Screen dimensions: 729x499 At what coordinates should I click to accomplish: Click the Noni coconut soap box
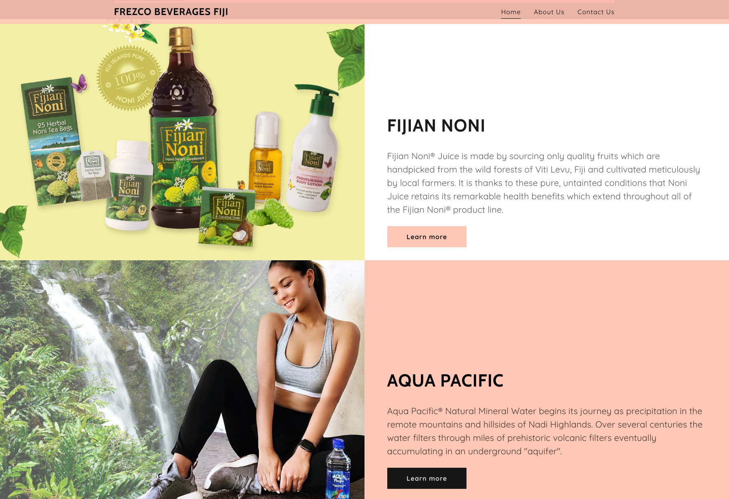(x=228, y=217)
